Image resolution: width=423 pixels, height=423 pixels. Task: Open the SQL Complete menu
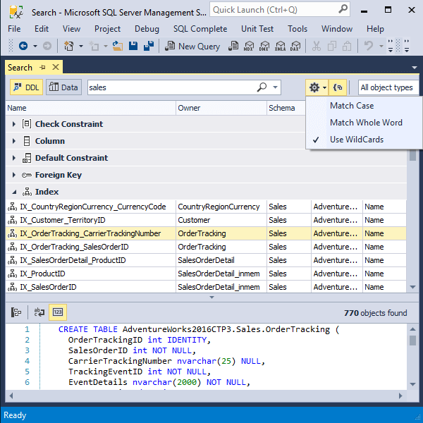(200, 29)
